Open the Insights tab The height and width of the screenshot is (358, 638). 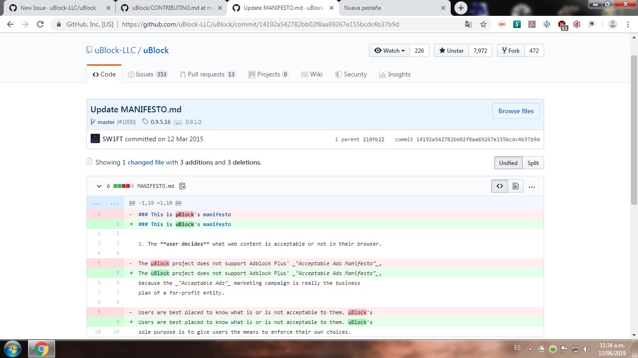point(395,74)
